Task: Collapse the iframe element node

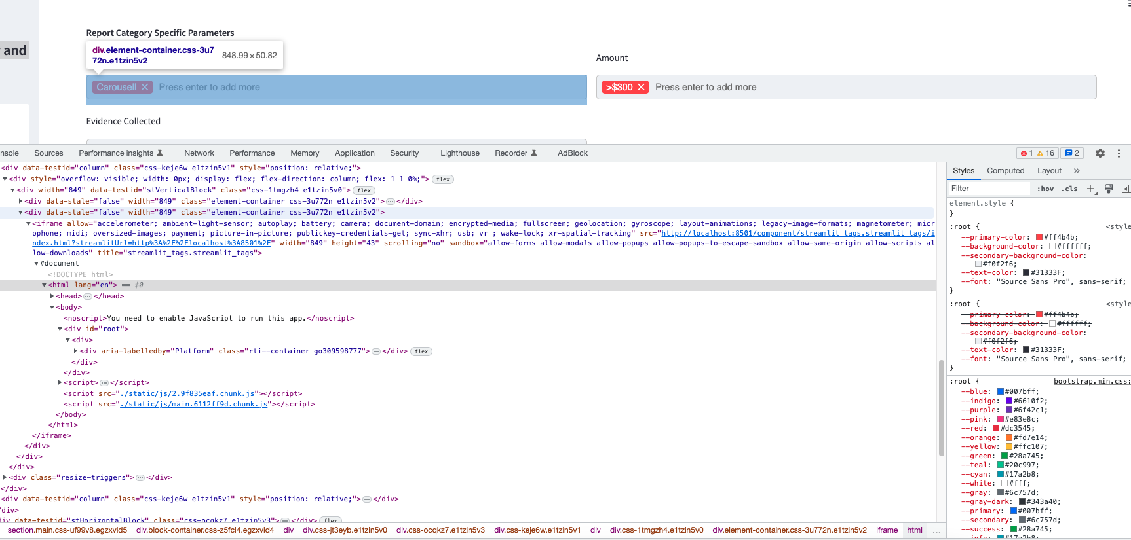Action: pos(28,224)
